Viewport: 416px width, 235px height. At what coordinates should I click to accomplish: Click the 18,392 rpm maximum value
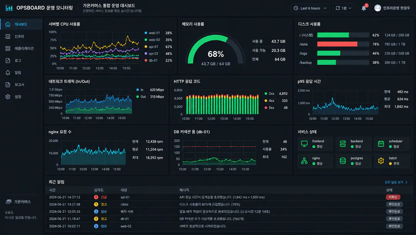click(x=154, y=158)
